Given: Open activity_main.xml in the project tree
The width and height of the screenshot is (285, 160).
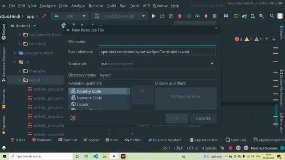Looking at the screenshot, I should pos(49,125).
